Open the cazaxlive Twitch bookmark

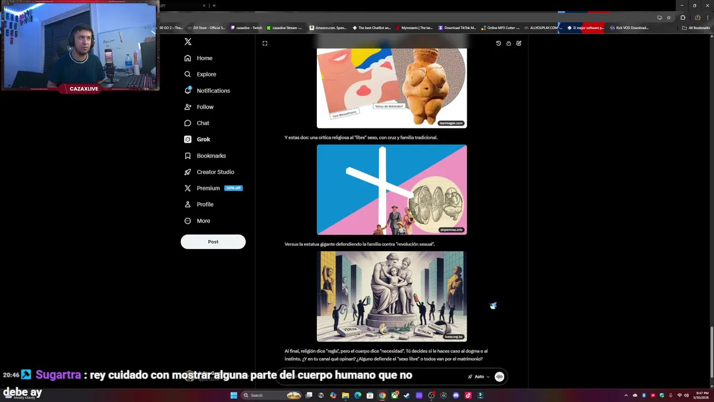point(247,28)
